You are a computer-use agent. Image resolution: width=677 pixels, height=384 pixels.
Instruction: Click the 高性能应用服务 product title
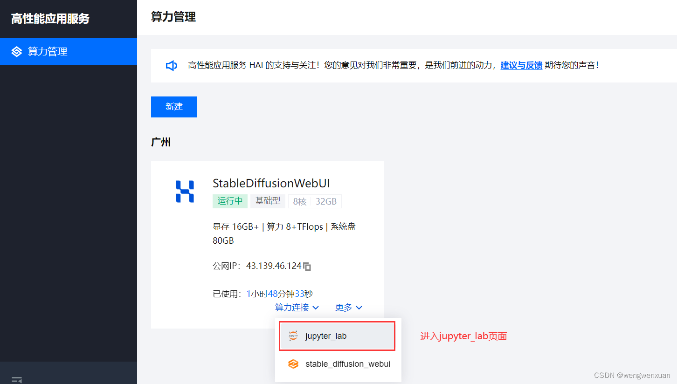50,19
